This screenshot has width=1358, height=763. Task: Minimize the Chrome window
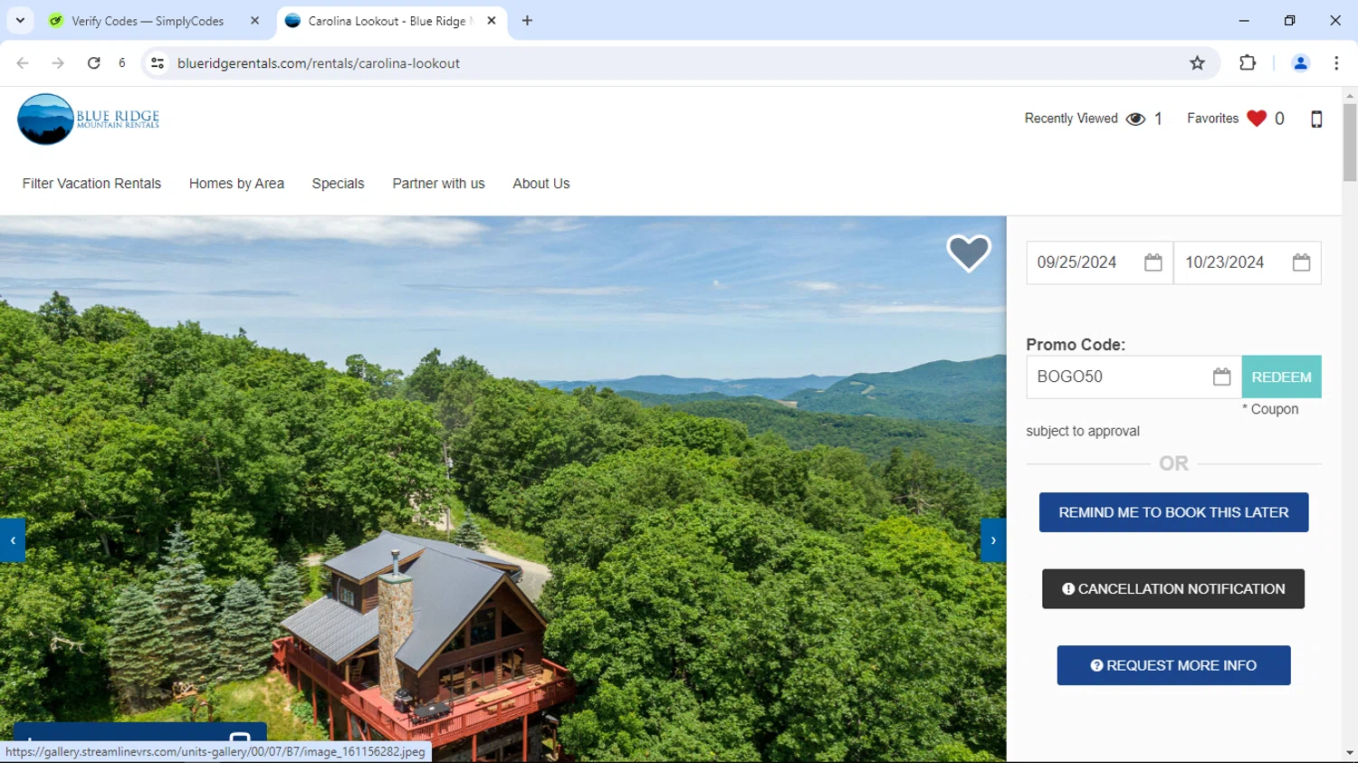pos(1244,20)
